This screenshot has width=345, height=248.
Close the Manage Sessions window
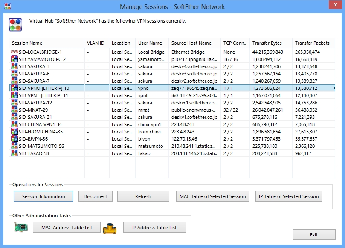[x=335, y=5]
